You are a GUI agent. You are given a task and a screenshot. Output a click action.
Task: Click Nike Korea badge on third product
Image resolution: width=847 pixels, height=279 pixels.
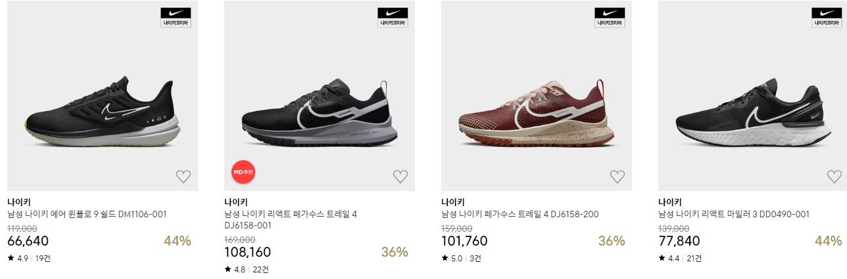(610, 17)
